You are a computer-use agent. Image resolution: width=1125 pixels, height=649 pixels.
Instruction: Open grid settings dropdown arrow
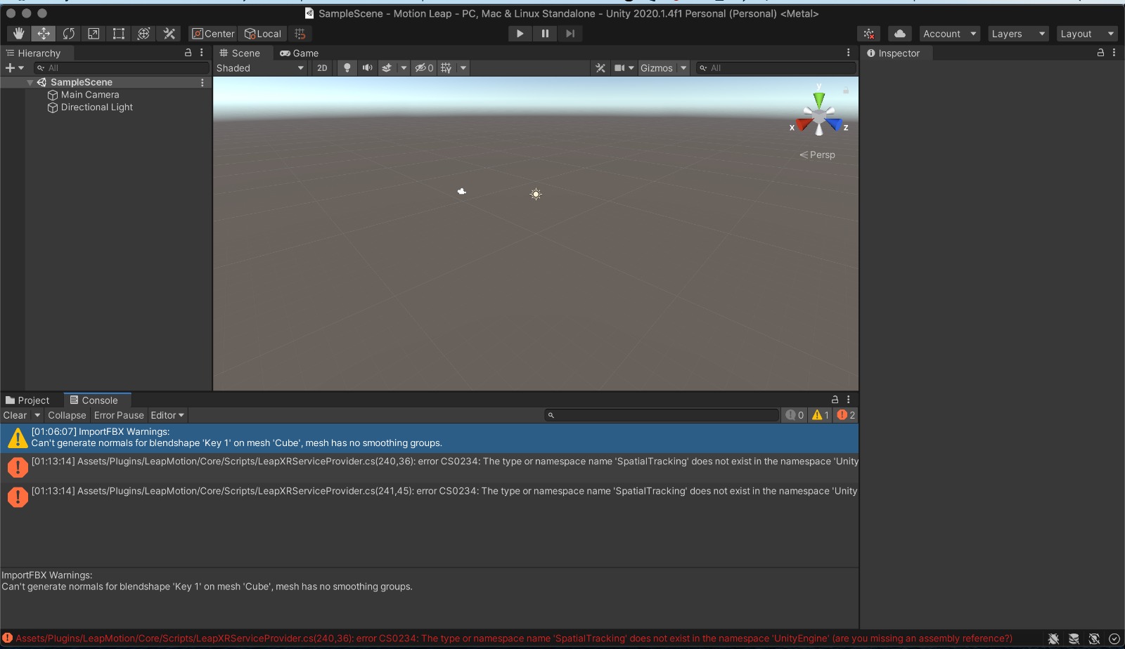tap(463, 68)
